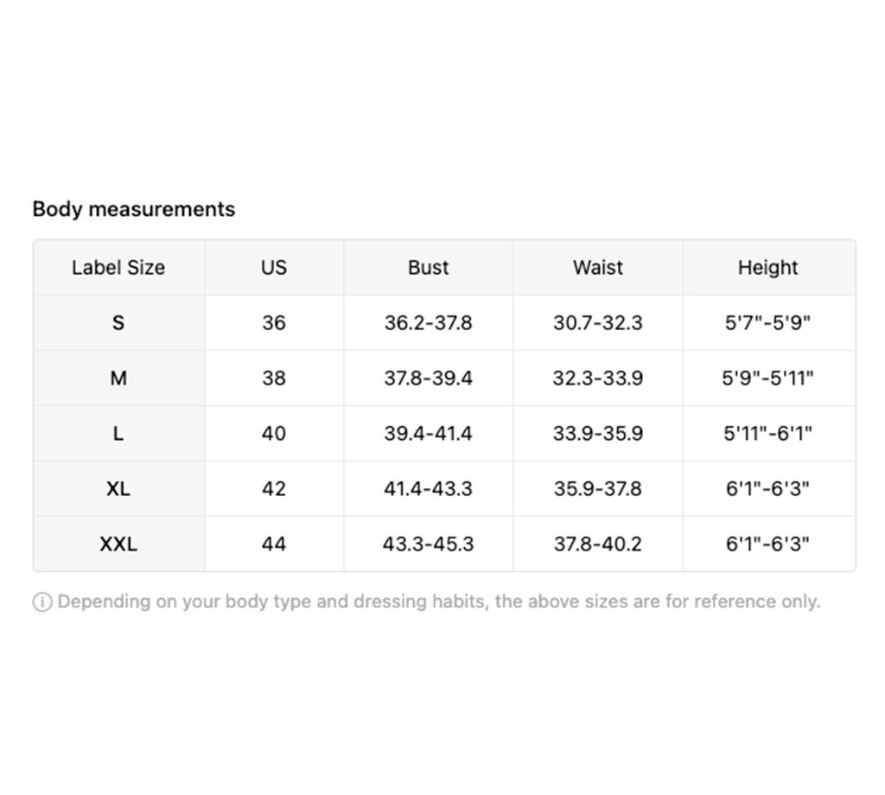Select the M label size cell

tap(118, 378)
